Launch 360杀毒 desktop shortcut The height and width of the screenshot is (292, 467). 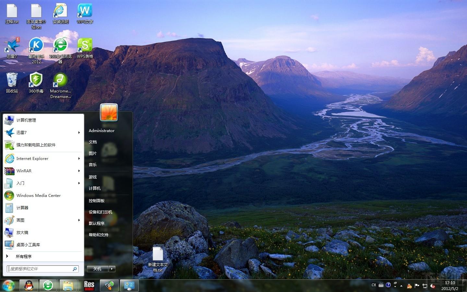(36, 83)
